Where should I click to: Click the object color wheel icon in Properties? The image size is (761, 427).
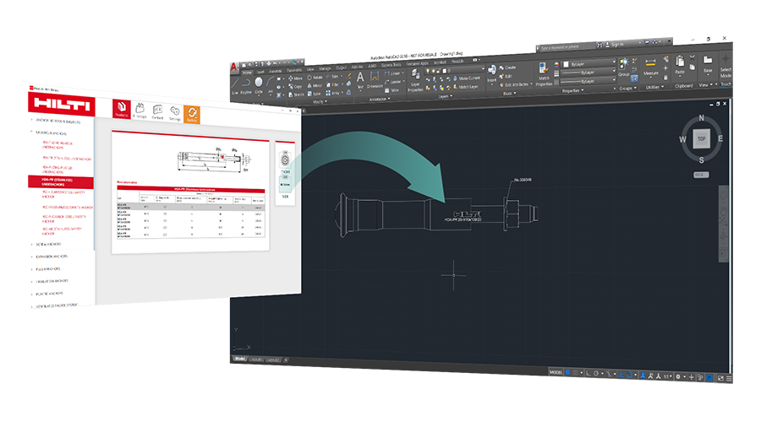pyautogui.click(x=556, y=64)
